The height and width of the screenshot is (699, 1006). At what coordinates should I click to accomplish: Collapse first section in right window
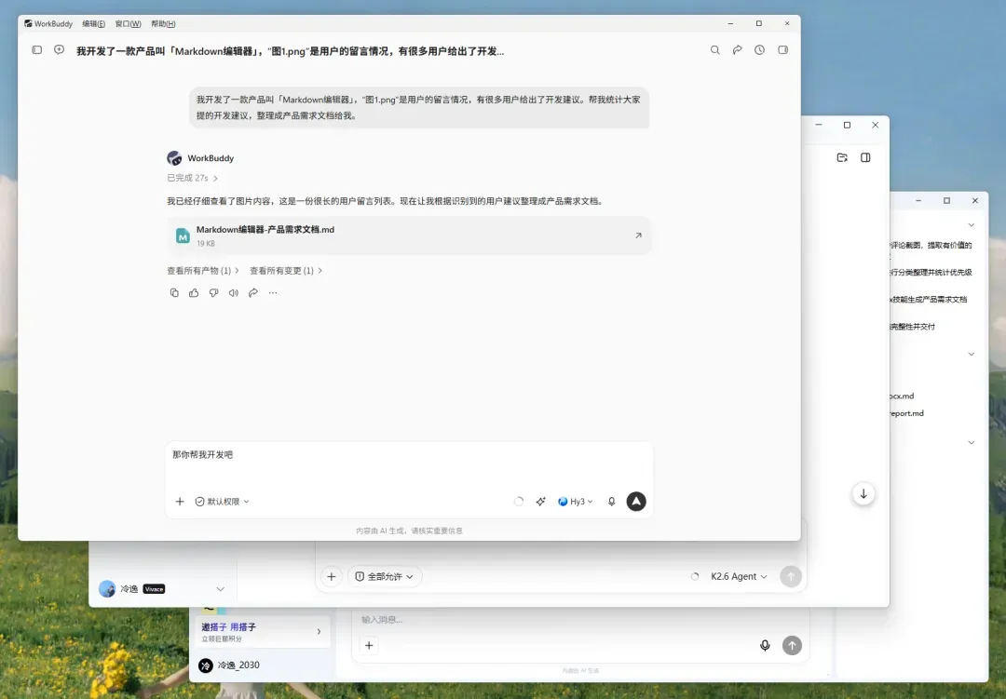tap(971, 225)
